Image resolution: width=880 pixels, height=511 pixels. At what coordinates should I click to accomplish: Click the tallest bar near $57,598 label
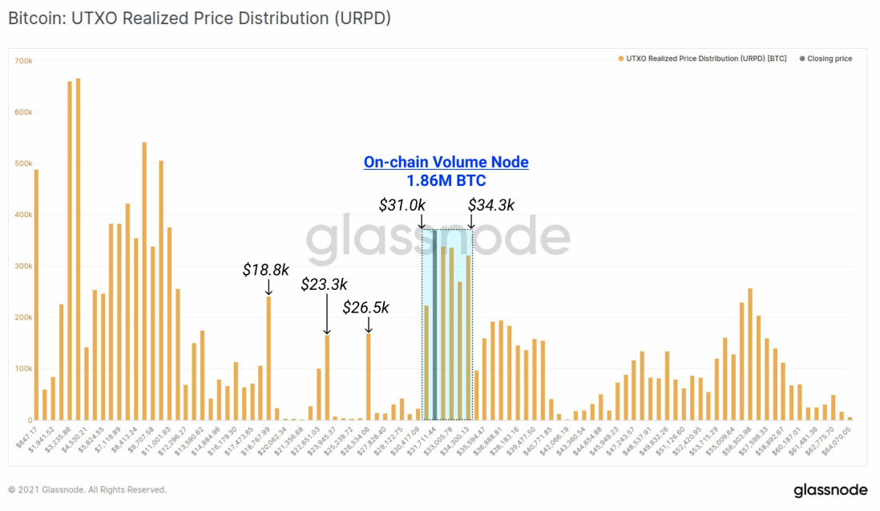(750, 354)
